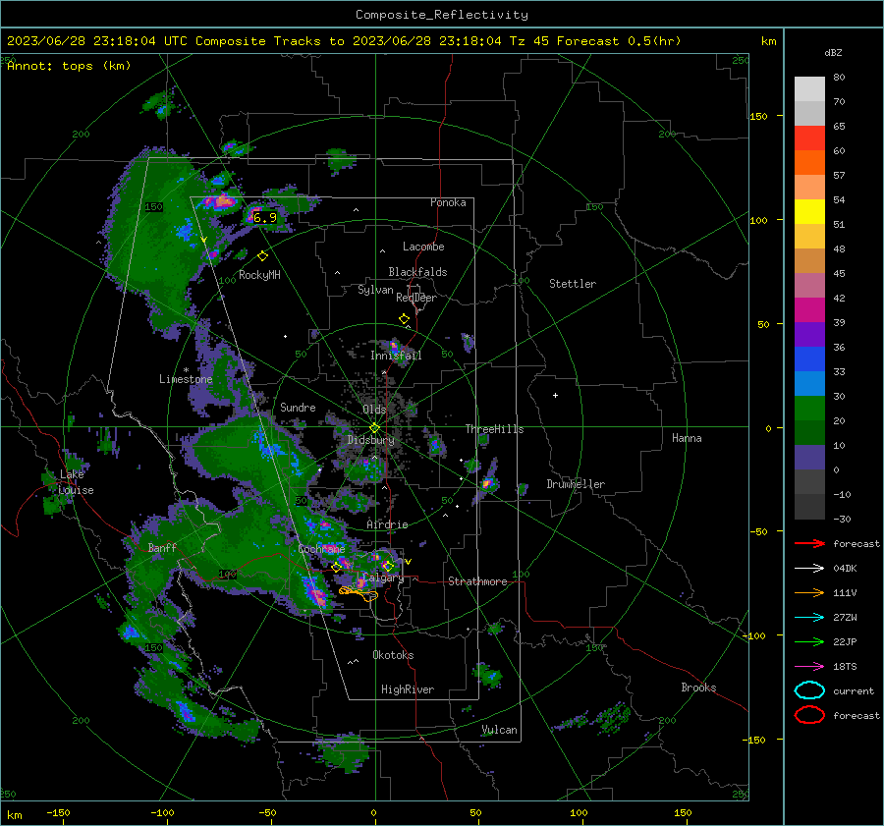Click the Sundre town label

click(298, 407)
